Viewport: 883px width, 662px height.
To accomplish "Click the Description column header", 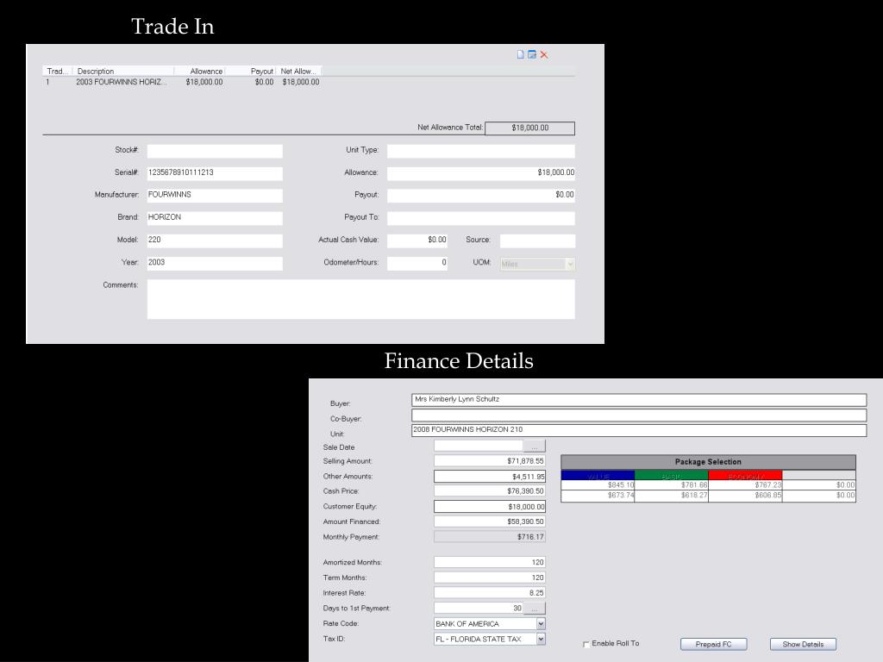I will coord(123,71).
